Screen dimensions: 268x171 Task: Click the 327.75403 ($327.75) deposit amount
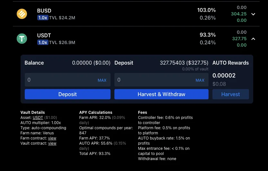point(184,63)
